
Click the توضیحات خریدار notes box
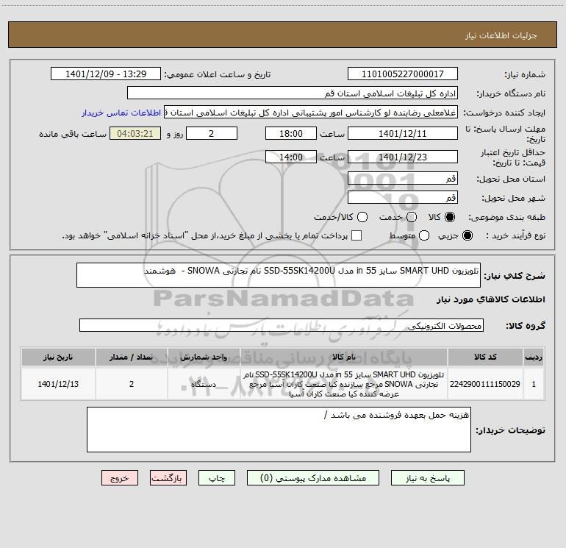[279, 430]
